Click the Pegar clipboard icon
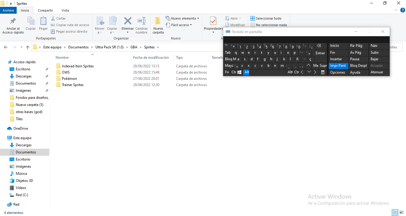 43,21
